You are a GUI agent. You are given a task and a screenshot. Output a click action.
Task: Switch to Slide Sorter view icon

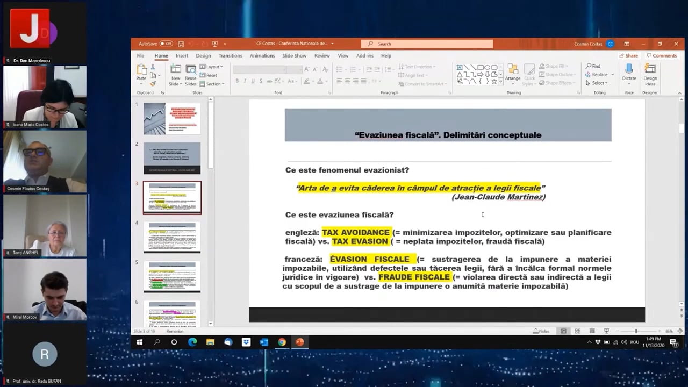pos(578,331)
